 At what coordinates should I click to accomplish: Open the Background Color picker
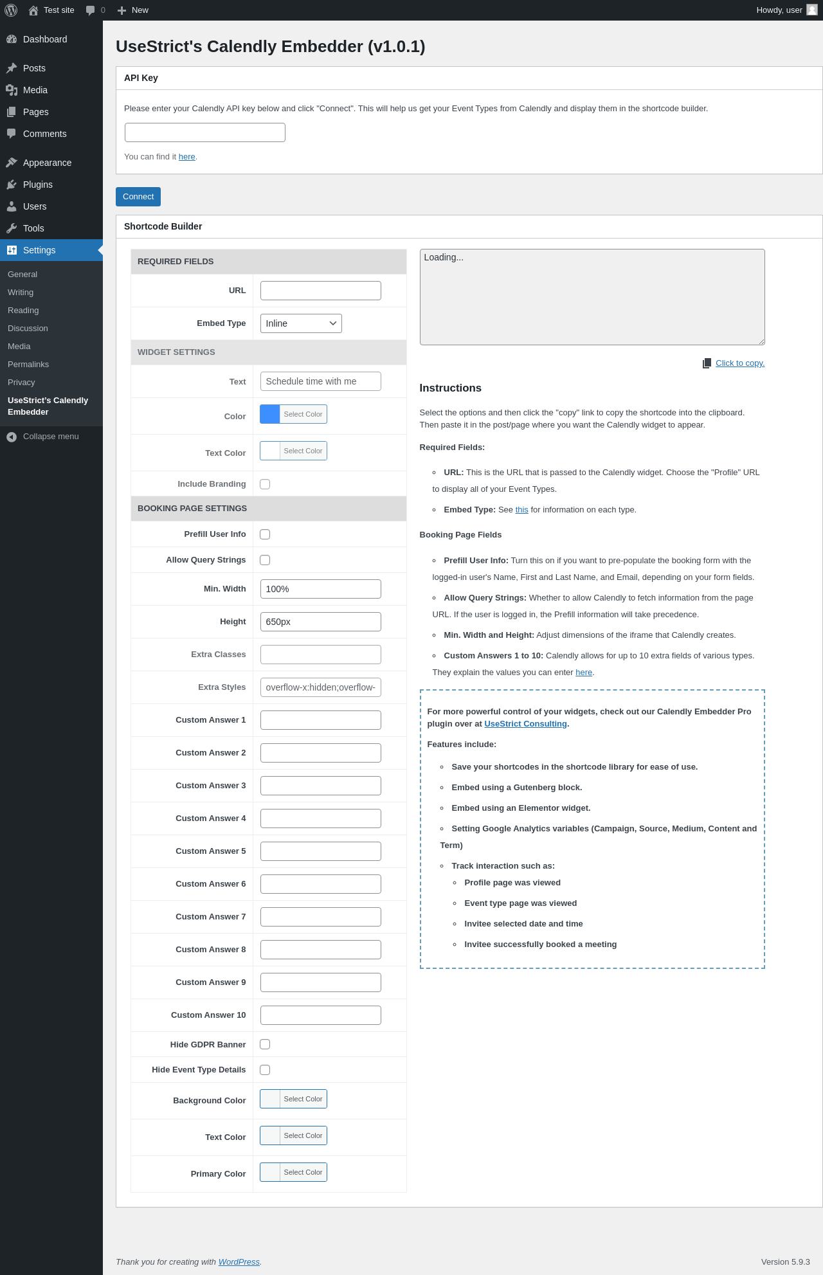[293, 1099]
